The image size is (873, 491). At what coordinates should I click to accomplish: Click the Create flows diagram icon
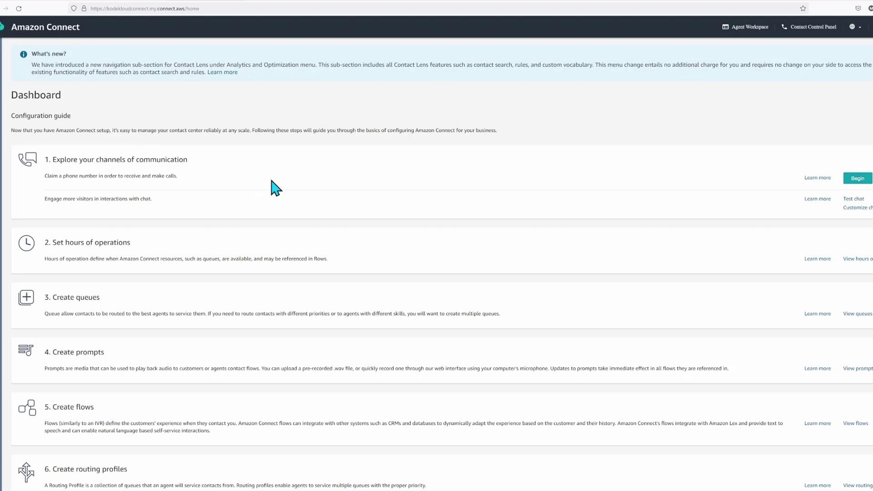tap(27, 408)
